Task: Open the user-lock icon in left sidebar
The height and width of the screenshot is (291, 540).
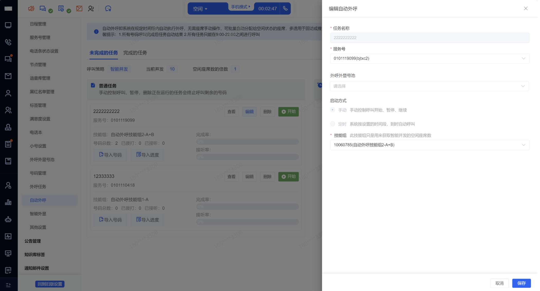Action: tap(8, 185)
